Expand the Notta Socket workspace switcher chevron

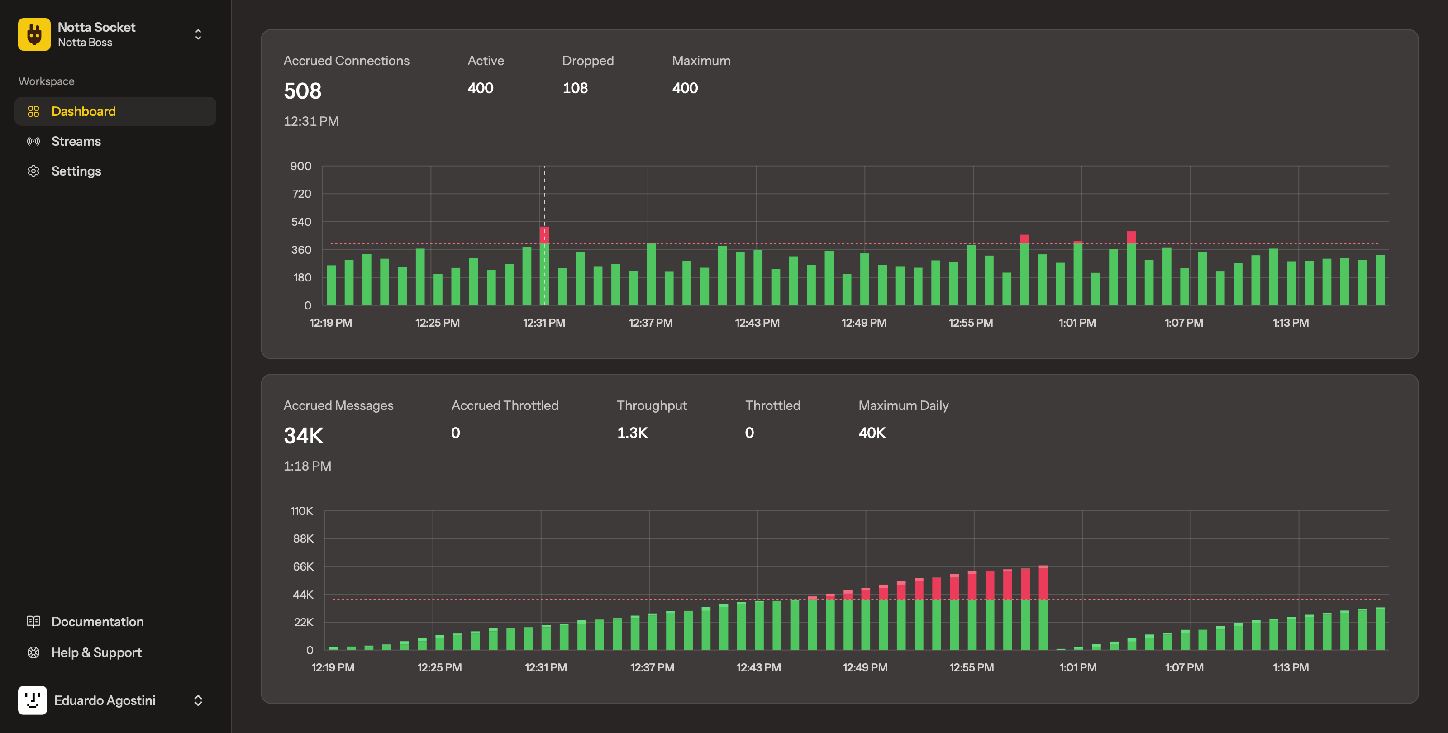click(198, 34)
